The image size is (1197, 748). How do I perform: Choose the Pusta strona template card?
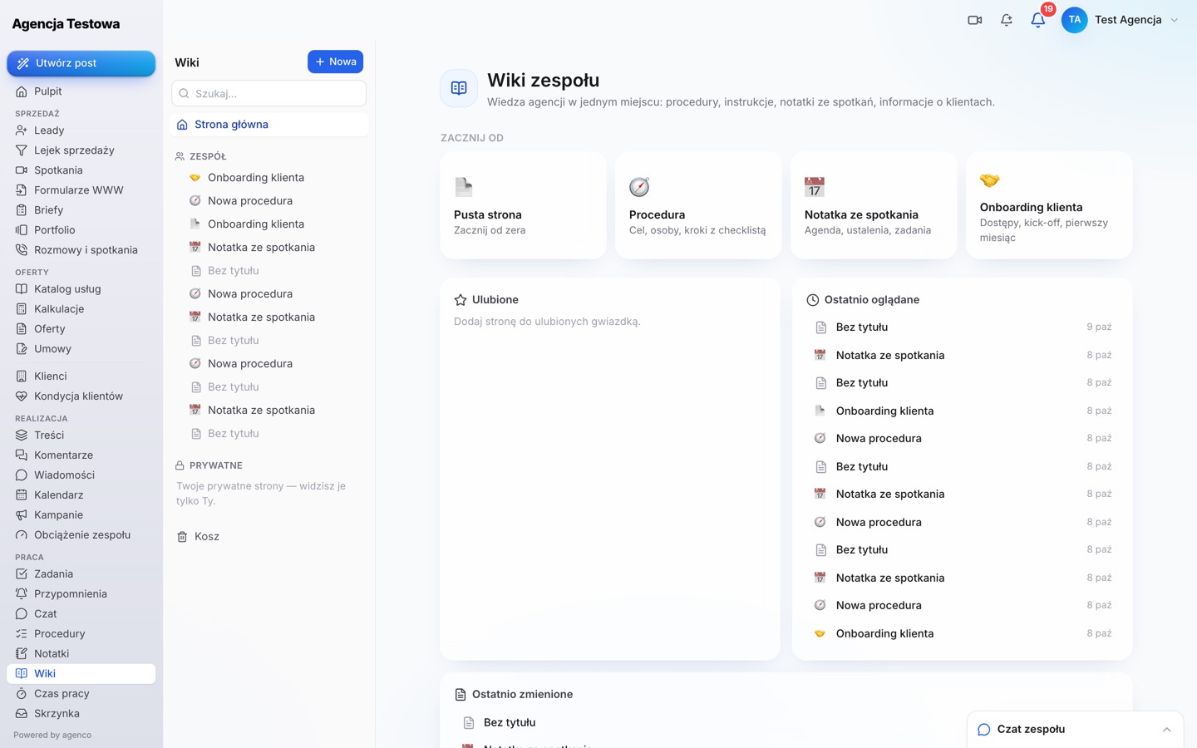524,205
